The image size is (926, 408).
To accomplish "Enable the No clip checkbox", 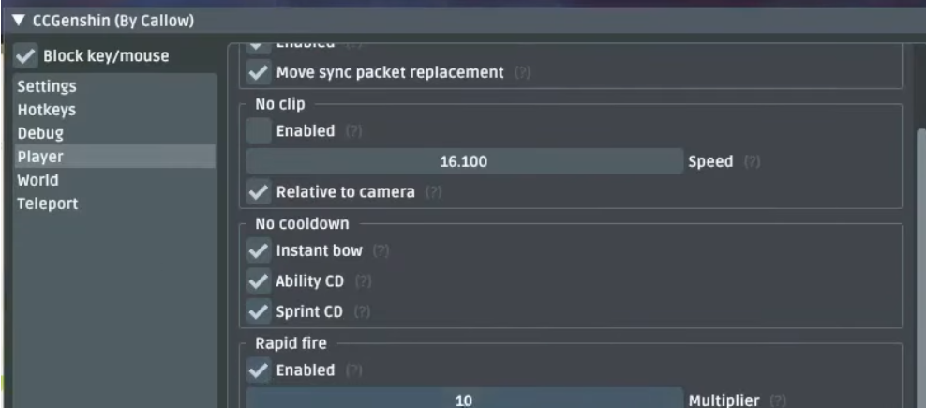I will (x=258, y=131).
